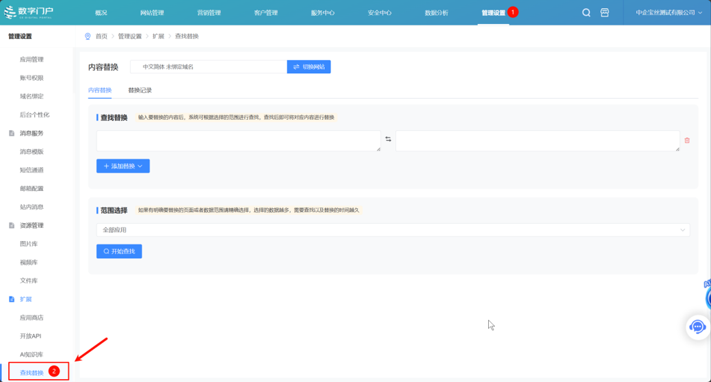The height and width of the screenshot is (382, 711).
Task: Open 图片库 in the sidebar
Action: click(x=29, y=244)
